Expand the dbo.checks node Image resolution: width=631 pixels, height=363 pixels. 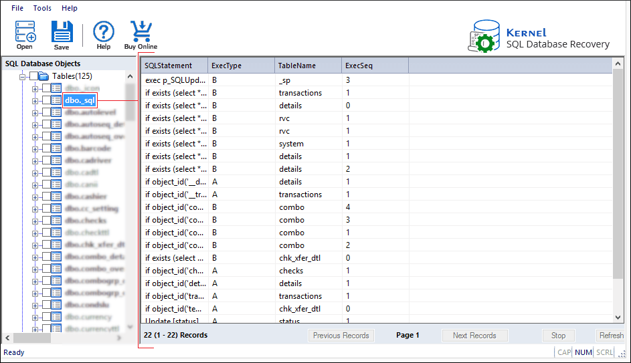tap(35, 221)
